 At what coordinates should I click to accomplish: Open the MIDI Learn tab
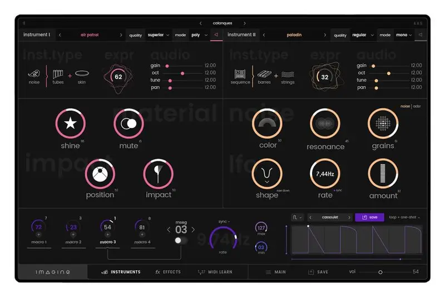tap(215, 272)
